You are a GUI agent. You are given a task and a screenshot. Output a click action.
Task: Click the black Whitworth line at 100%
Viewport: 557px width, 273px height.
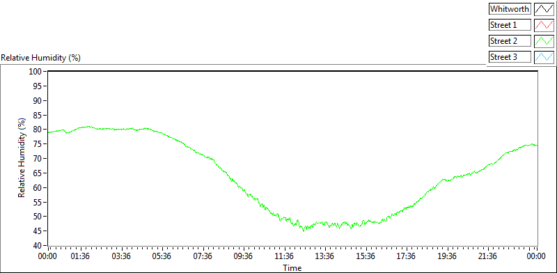(292, 72)
